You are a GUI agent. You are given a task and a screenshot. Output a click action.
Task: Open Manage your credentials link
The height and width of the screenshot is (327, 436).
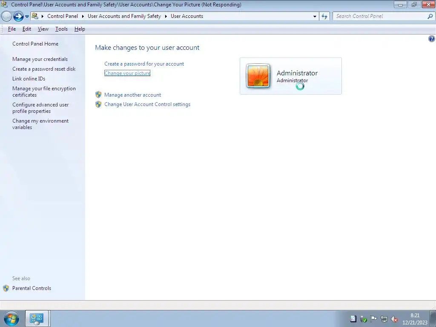[x=40, y=59]
